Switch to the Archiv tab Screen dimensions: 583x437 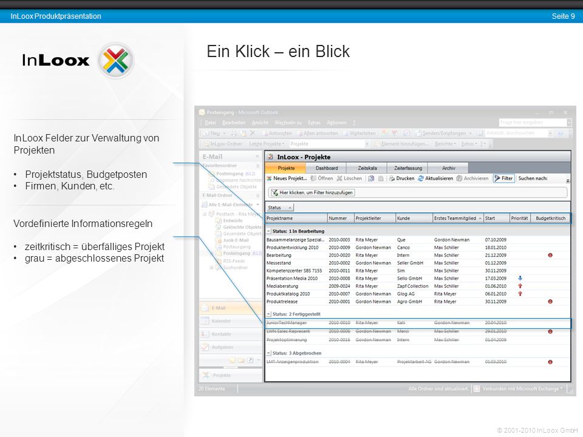(448, 168)
